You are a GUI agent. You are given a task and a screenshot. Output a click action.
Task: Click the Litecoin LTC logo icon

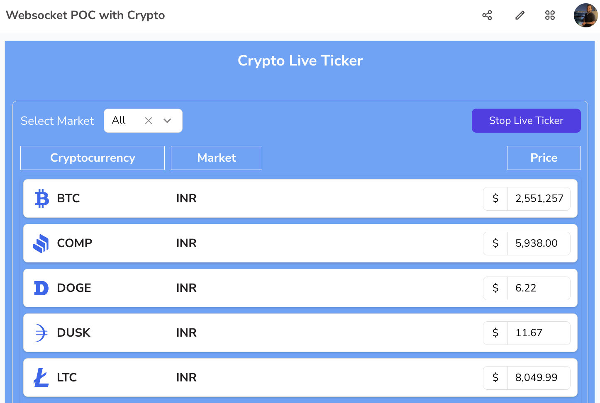pos(41,378)
